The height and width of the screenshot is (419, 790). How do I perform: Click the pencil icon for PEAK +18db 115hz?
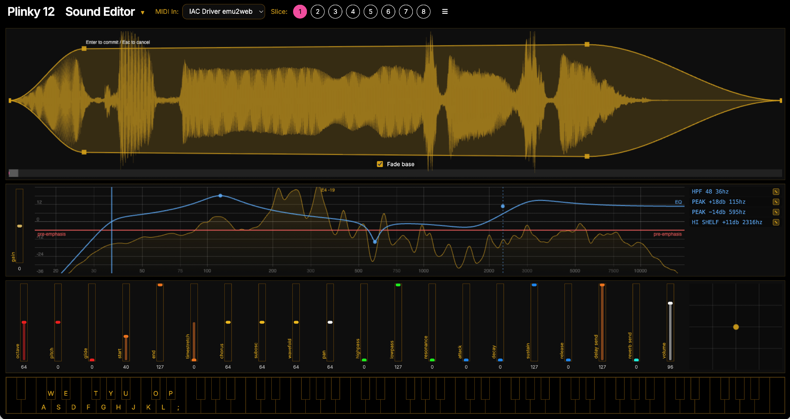776,202
